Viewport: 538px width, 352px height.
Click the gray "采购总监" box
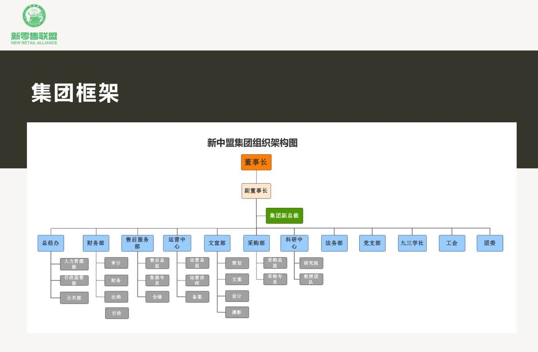[x=275, y=263]
